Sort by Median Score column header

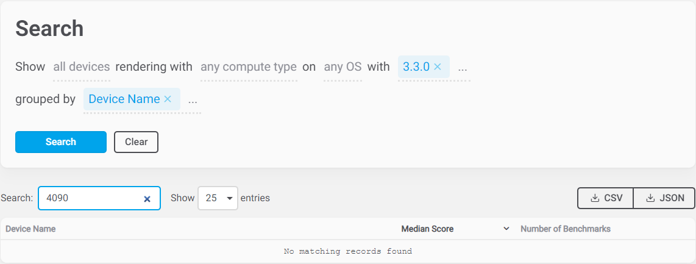(427, 229)
